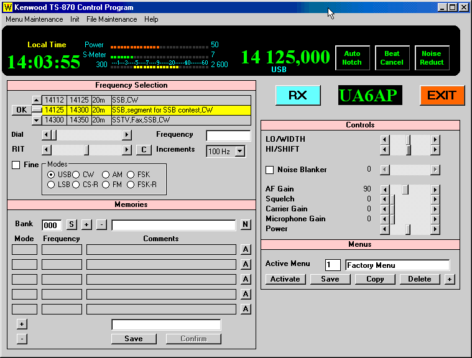Open the Help menu
The width and height of the screenshot is (472, 358).
pyautogui.click(x=151, y=19)
